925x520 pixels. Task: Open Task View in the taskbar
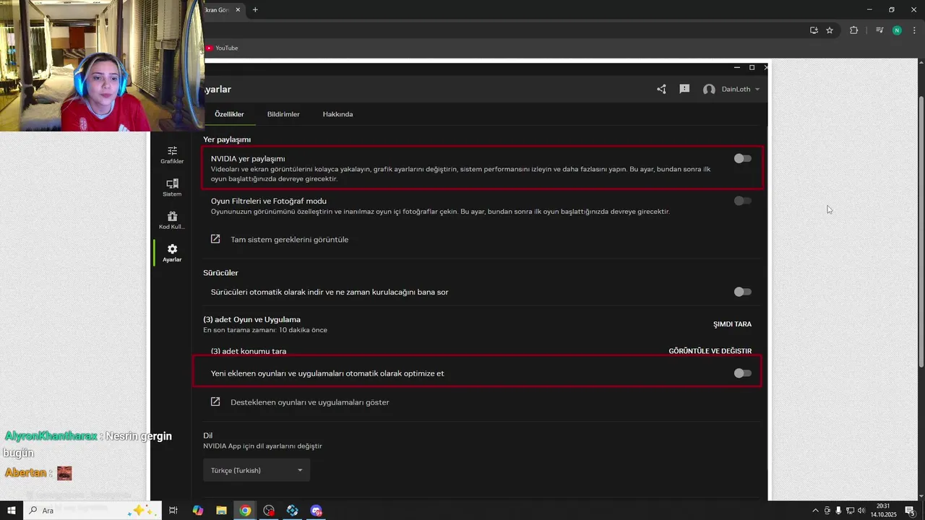tap(173, 511)
